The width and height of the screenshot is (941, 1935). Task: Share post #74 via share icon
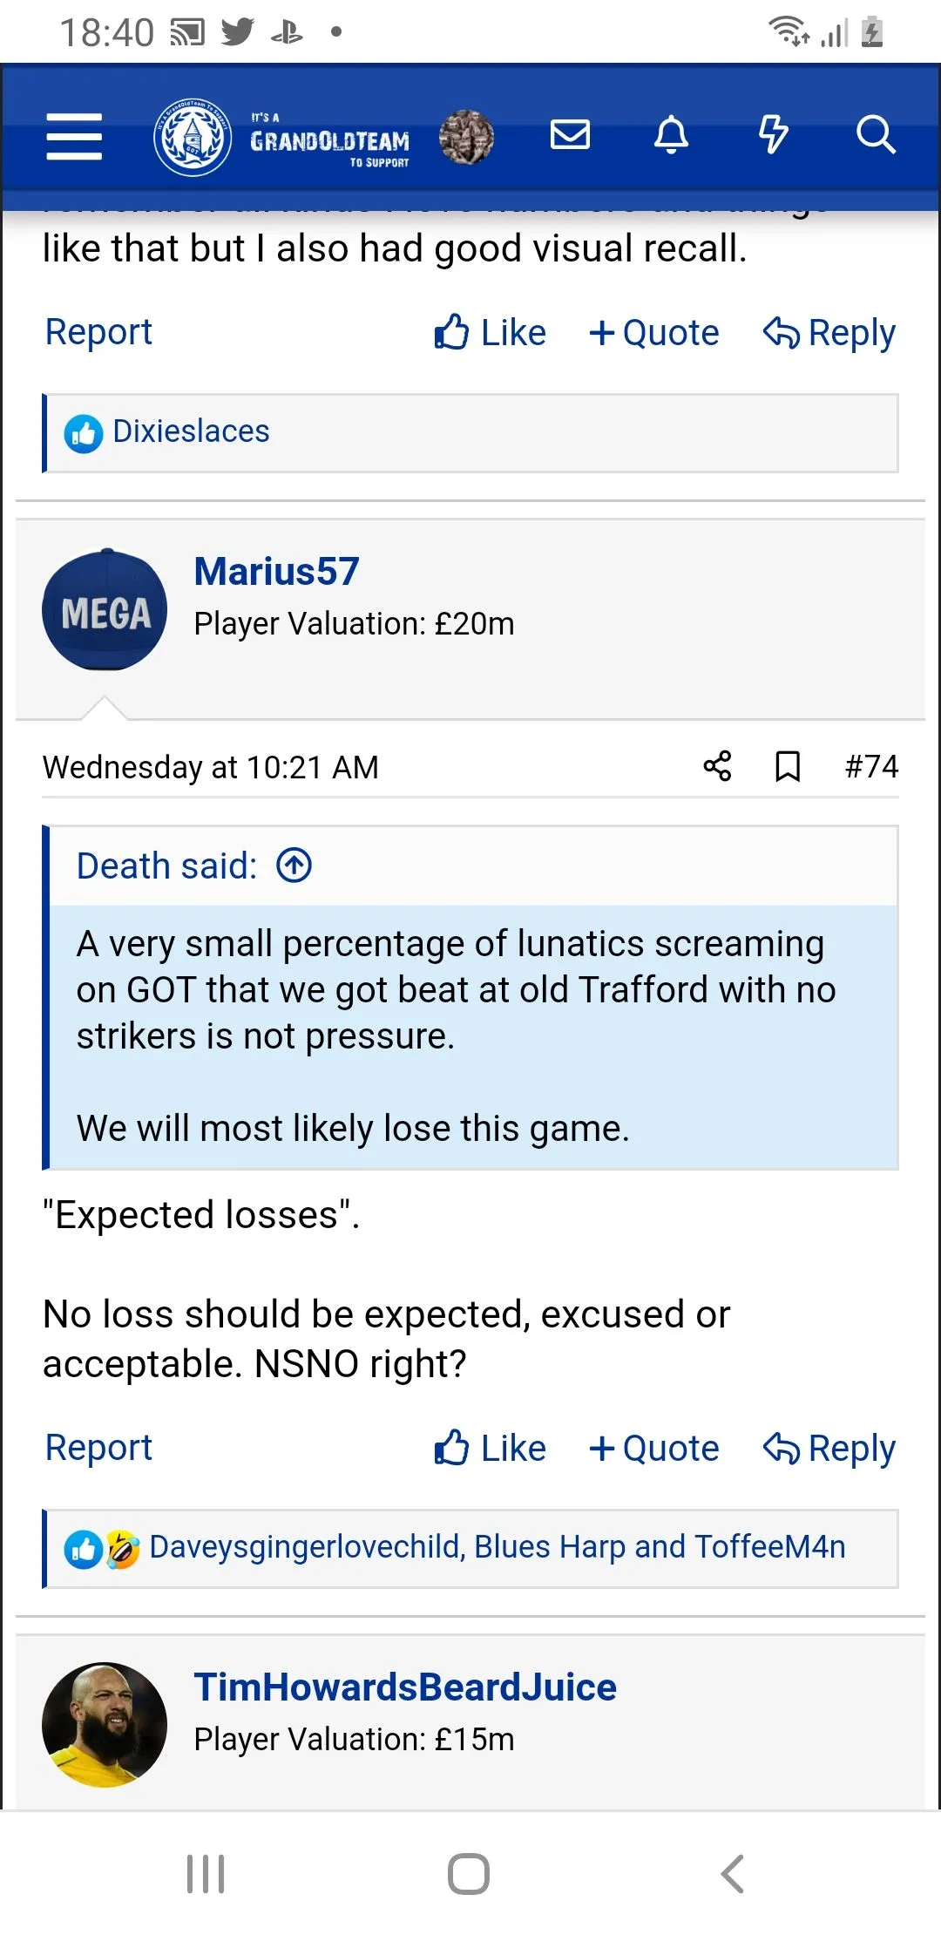(717, 766)
